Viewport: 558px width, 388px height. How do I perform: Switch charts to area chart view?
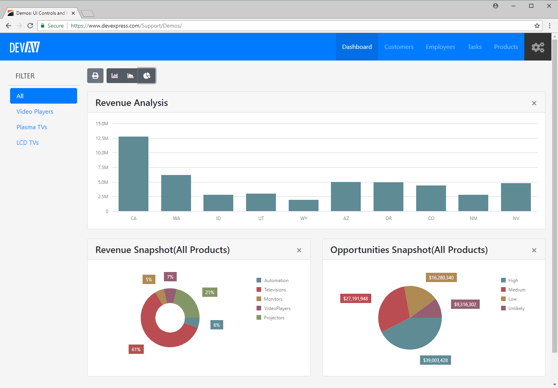[131, 76]
